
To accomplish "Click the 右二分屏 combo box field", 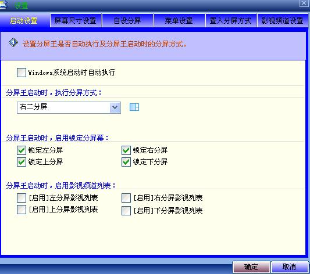I will pyautogui.click(x=69, y=107).
